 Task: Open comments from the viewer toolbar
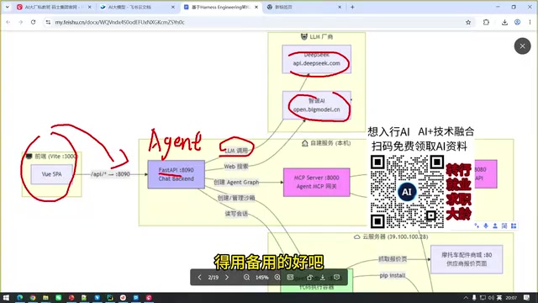click(x=336, y=277)
